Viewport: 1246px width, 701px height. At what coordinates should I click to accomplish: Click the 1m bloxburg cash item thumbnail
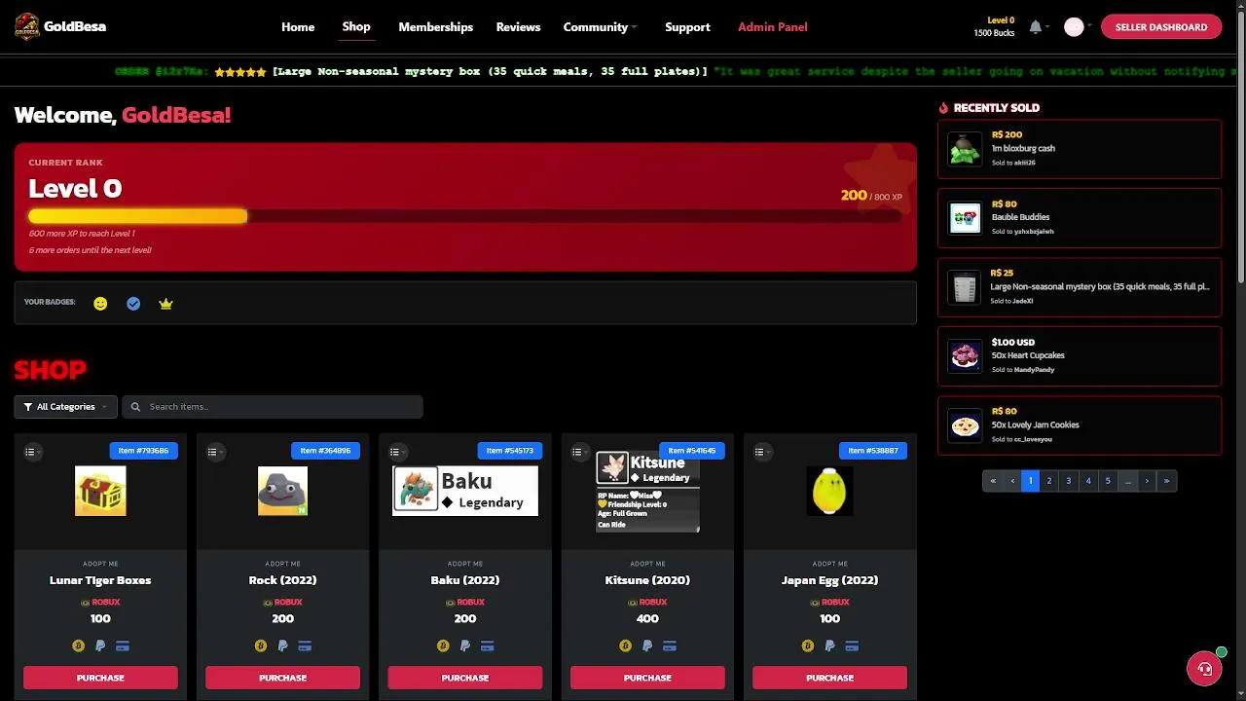tap(965, 149)
